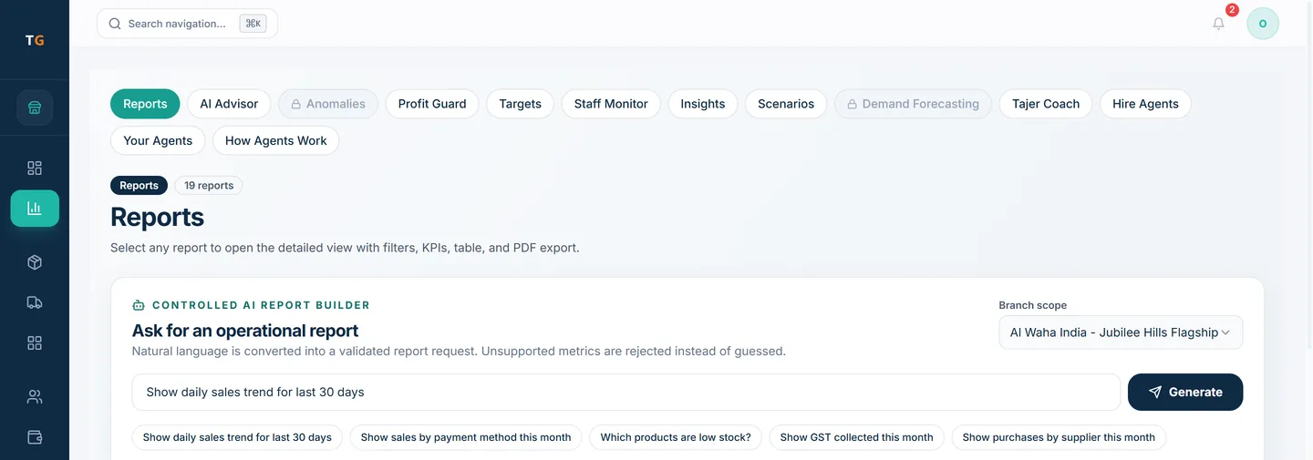The image size is (1313, 460).
Task: Click the lock icon on Demand Forecasting
Action: 853,104
